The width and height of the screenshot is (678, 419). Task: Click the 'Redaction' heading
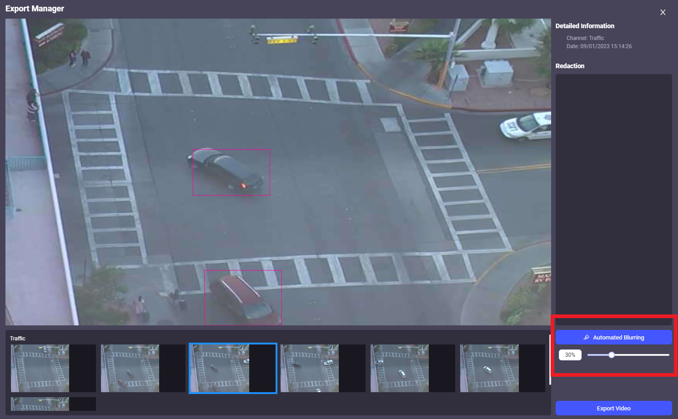(570, 66)
